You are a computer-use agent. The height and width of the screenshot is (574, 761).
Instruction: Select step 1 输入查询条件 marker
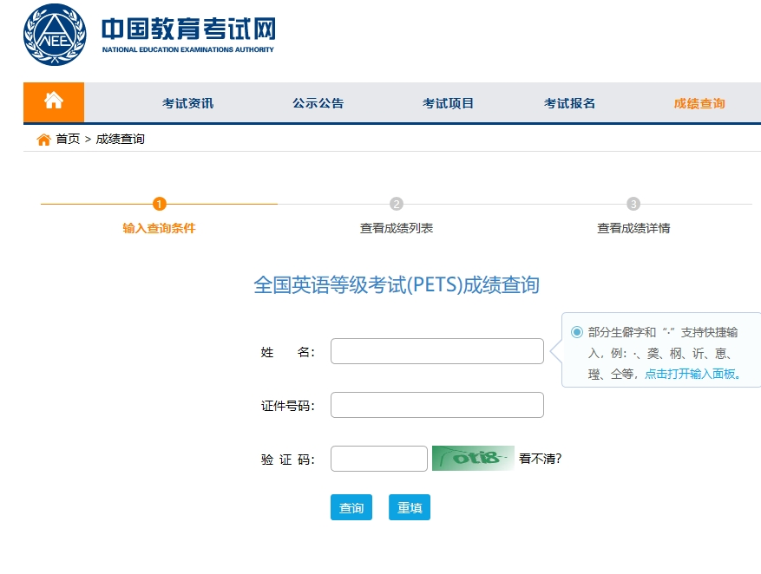[159, 204]
